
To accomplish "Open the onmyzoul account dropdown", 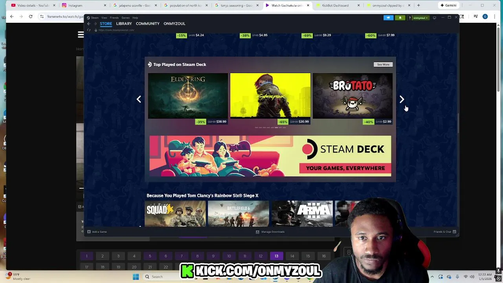I will click(420, 18).
